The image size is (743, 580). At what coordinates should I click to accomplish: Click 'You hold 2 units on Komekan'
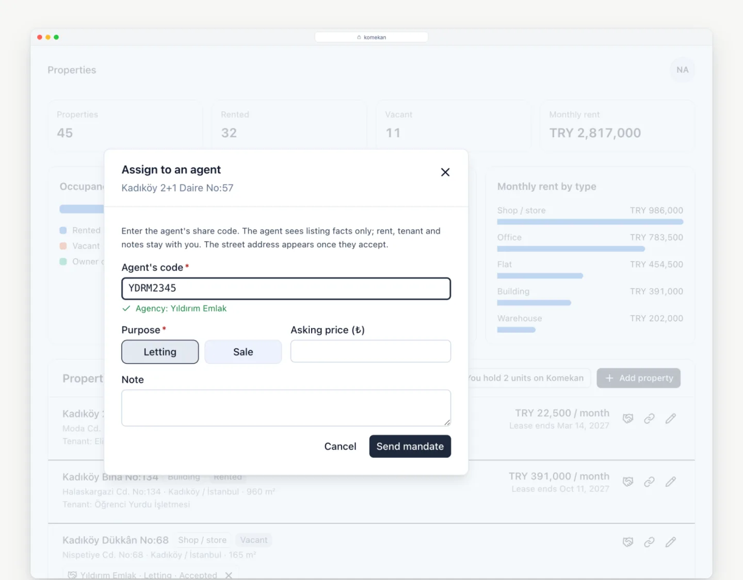[525, 378]
